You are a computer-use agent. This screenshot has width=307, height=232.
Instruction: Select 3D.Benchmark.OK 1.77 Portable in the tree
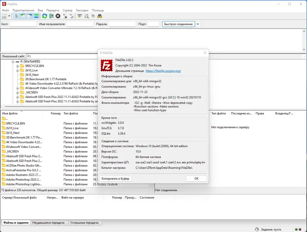[46, 79]
